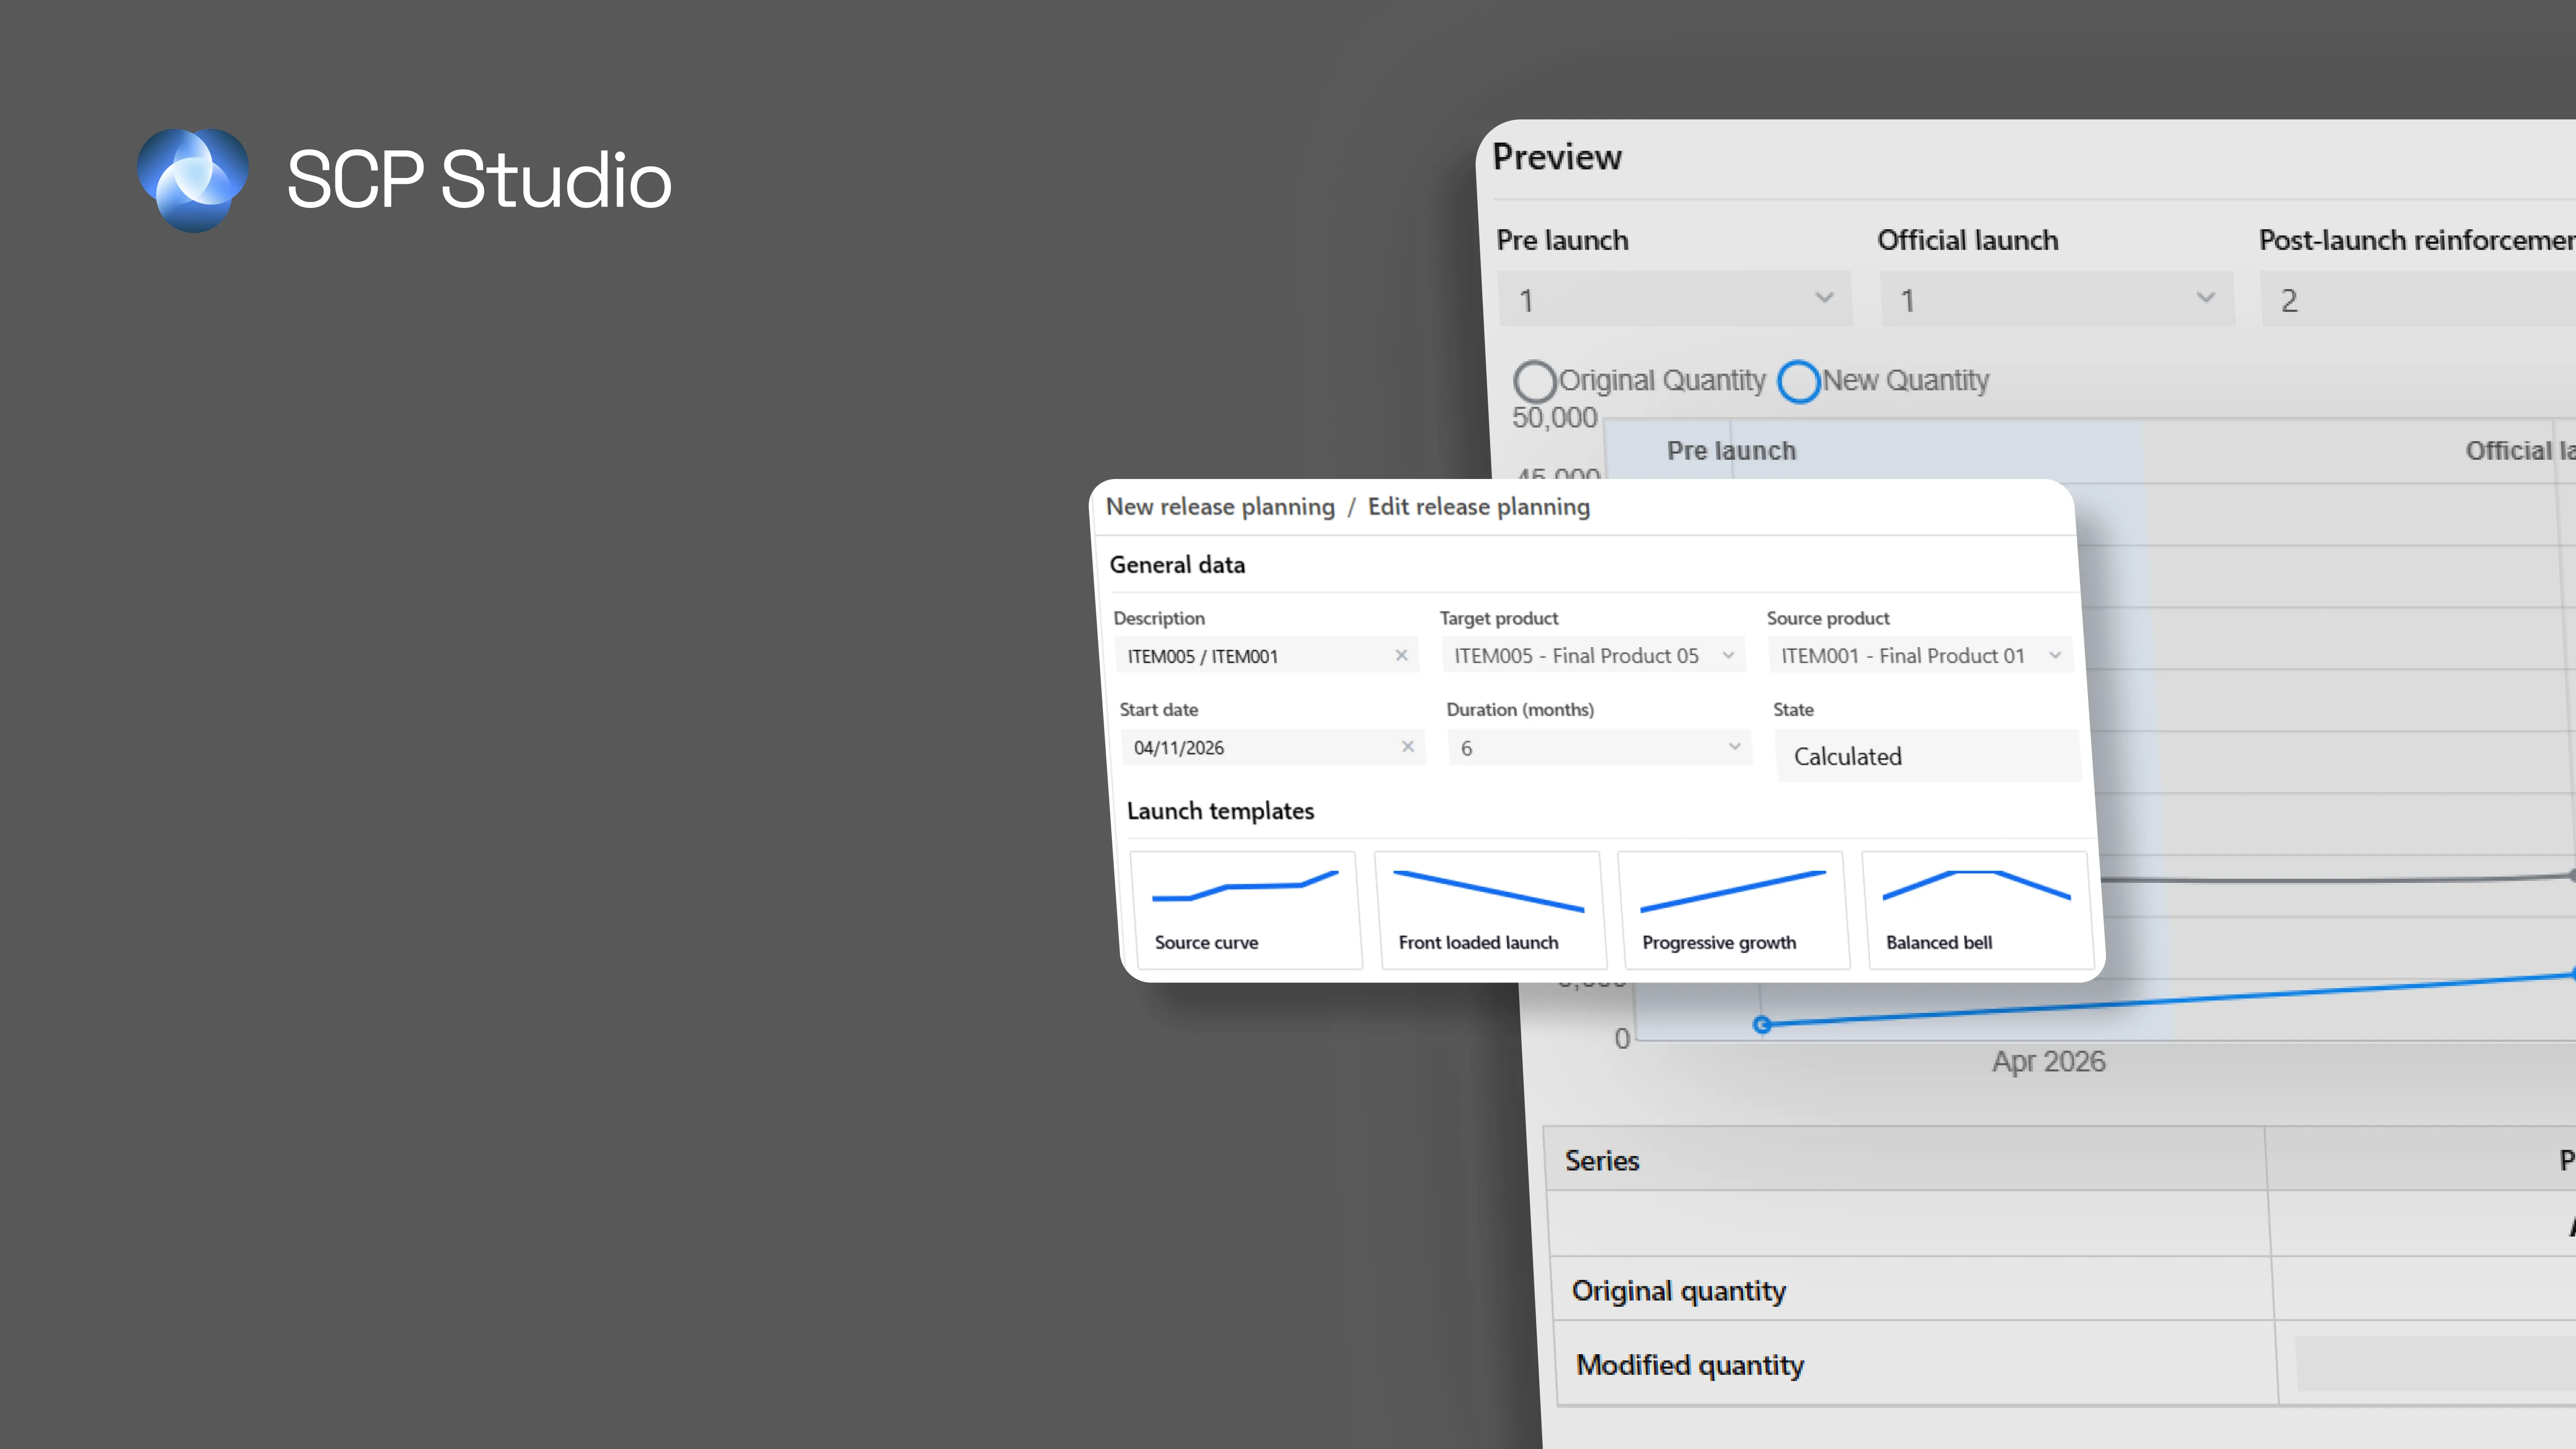Choose the Balanced bell template
Image resolution: width=2576 pixels, height=1449 pixels.
1977,910
